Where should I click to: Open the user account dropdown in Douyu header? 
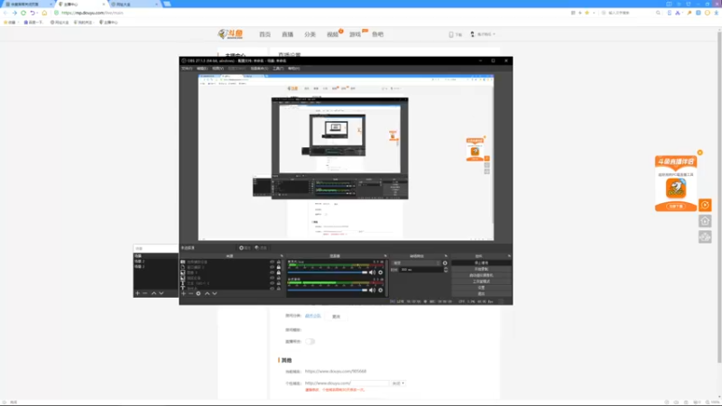[483, 34]
